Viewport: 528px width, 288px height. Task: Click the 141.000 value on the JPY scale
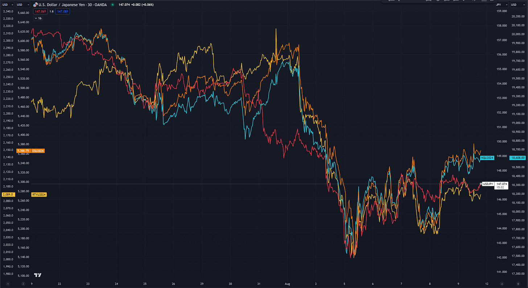501,272
